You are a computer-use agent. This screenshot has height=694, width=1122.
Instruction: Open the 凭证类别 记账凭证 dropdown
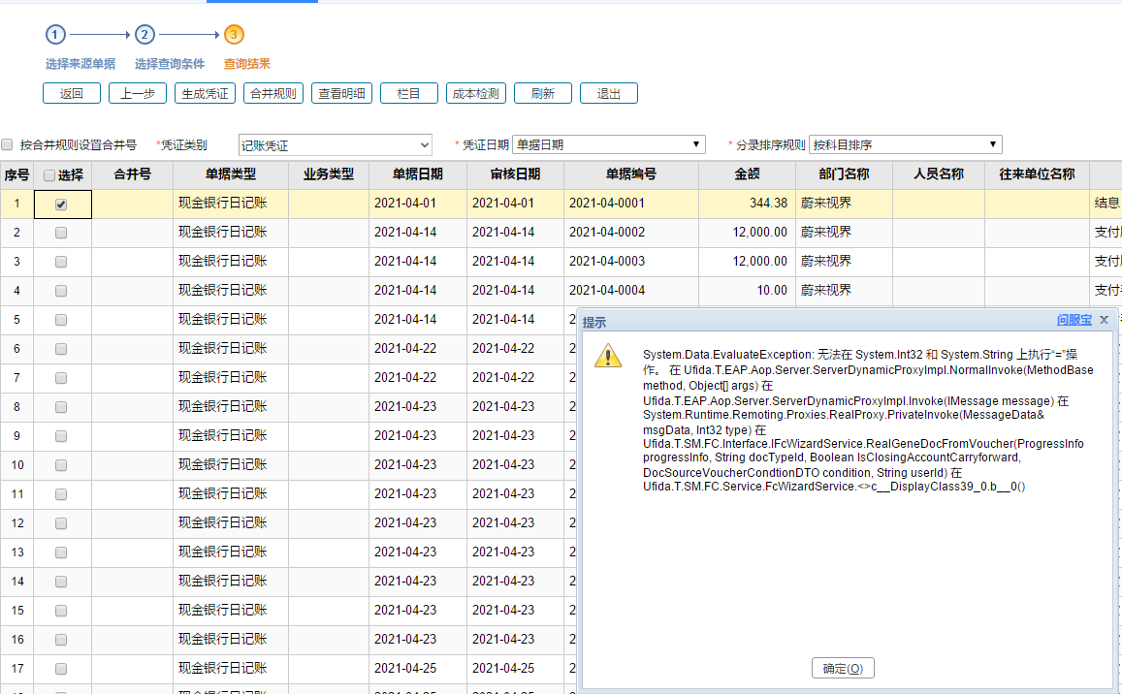click(335, 145)
